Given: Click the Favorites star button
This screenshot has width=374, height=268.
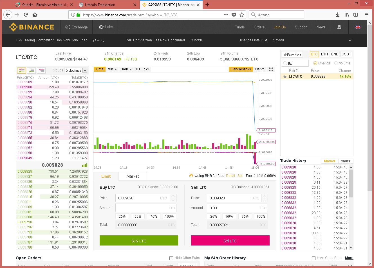Looking at the screenshot, I should tap(292, 55).
